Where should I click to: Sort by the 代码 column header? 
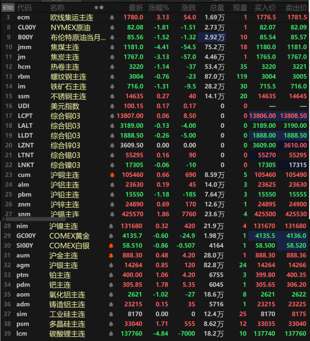pos(24,8)
